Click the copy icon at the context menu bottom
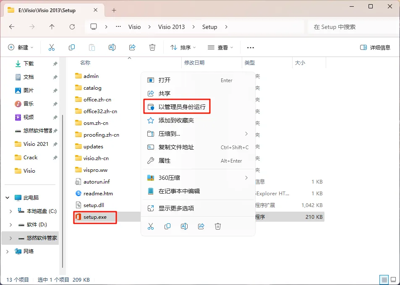Screen dimensions: 400x285 tap(167, 226)
